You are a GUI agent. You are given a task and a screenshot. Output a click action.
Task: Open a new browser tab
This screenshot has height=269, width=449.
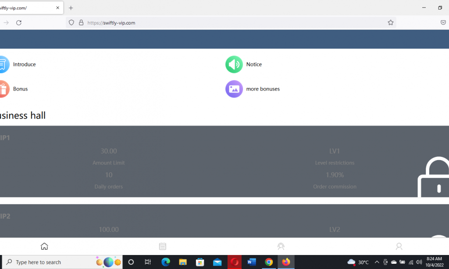coord(71,8)
